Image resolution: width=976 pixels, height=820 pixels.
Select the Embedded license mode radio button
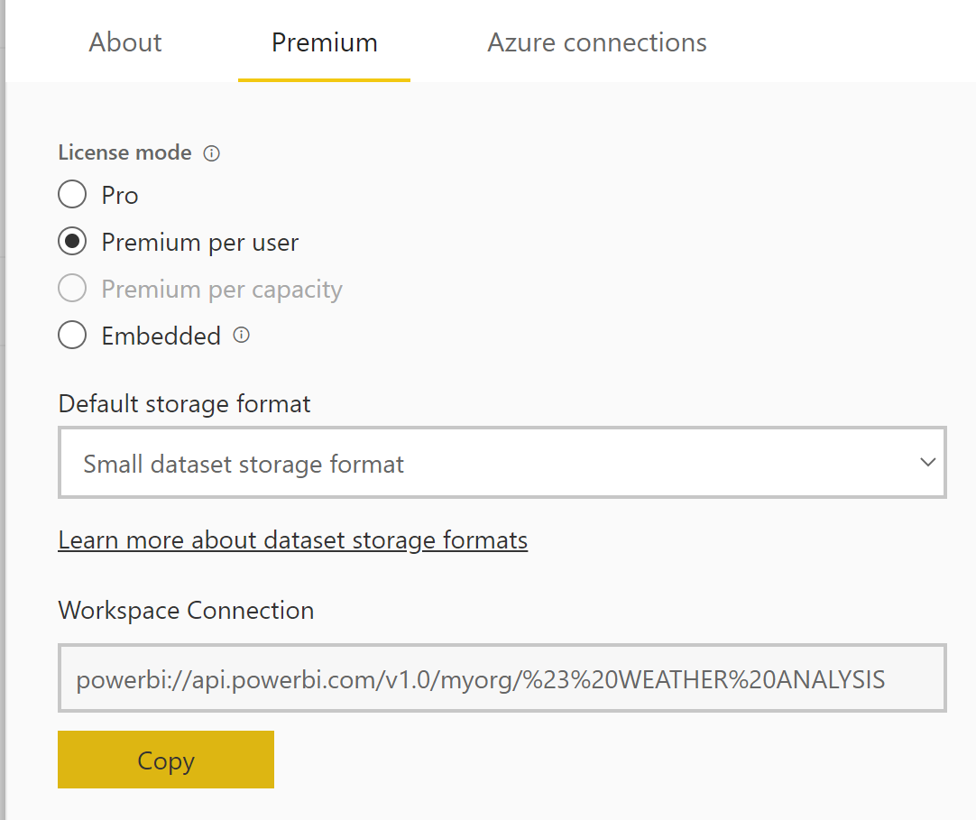(72, 336)
